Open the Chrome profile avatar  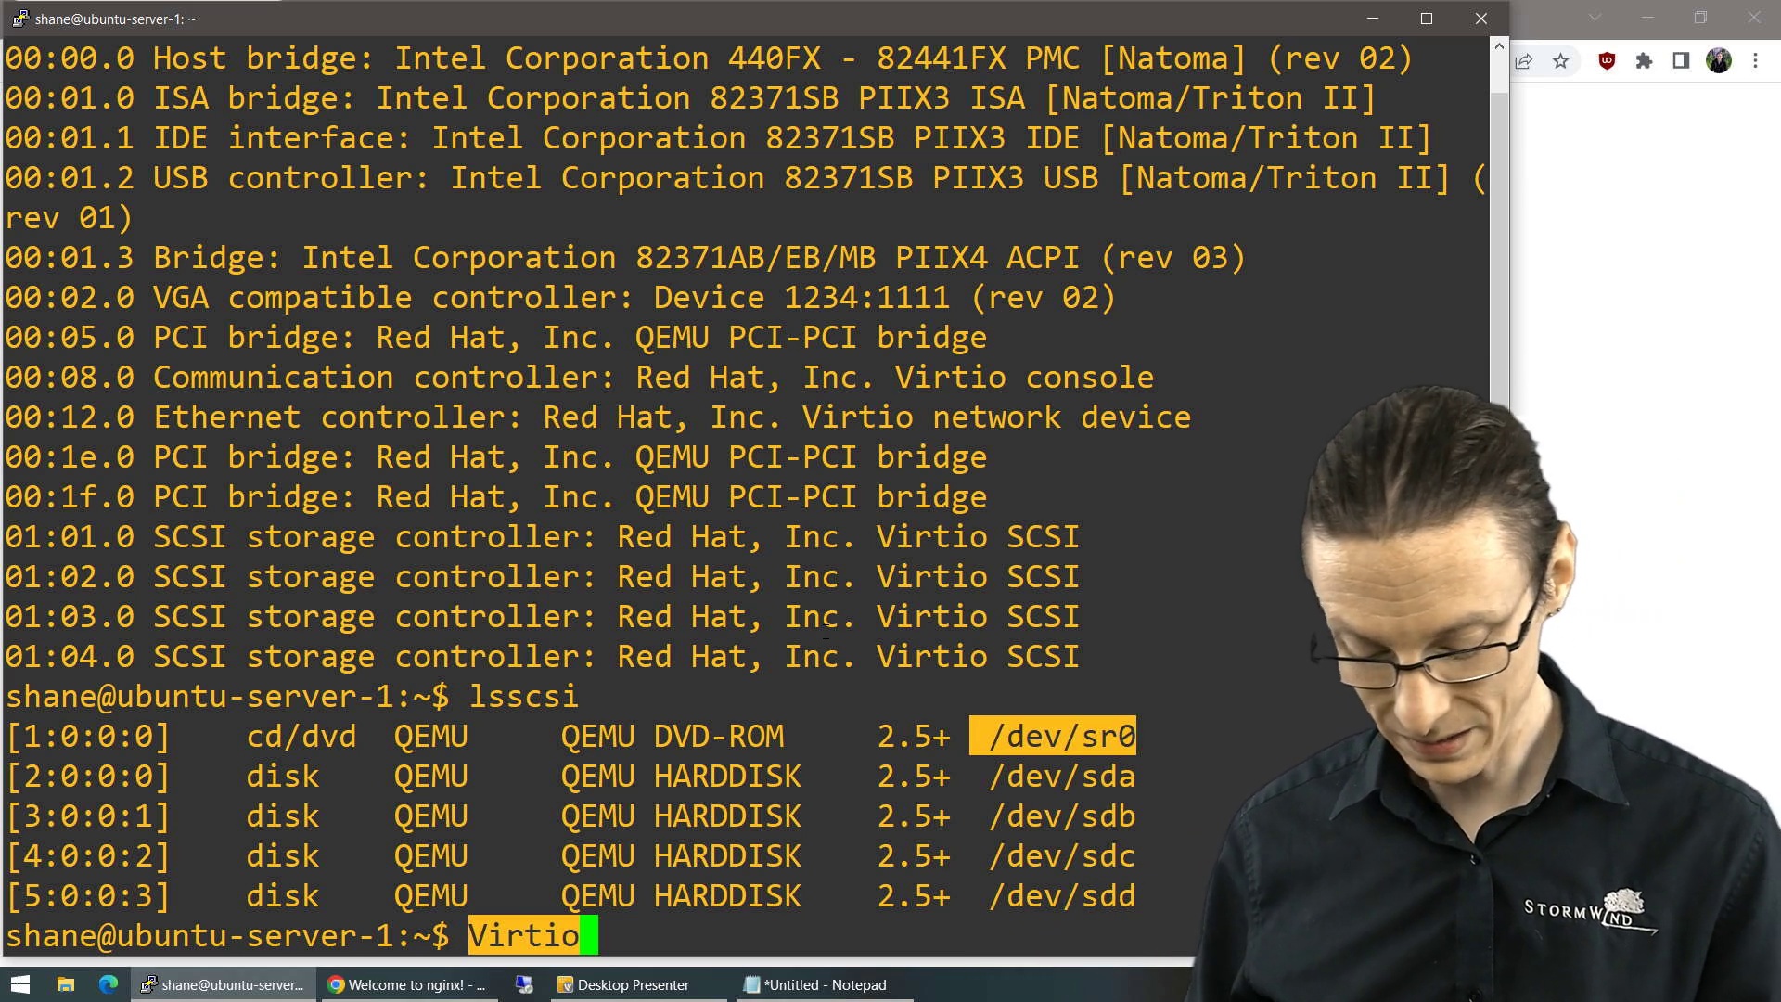pyautogui.click(x=1719, y=61)
